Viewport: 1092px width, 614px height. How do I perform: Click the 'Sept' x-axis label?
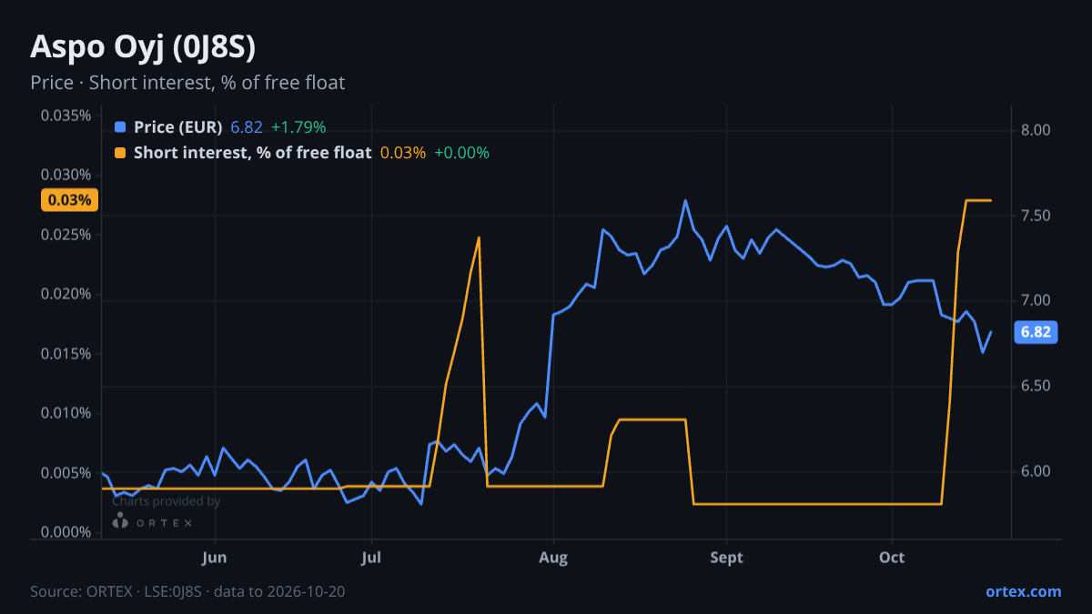(x=726, y=558)
